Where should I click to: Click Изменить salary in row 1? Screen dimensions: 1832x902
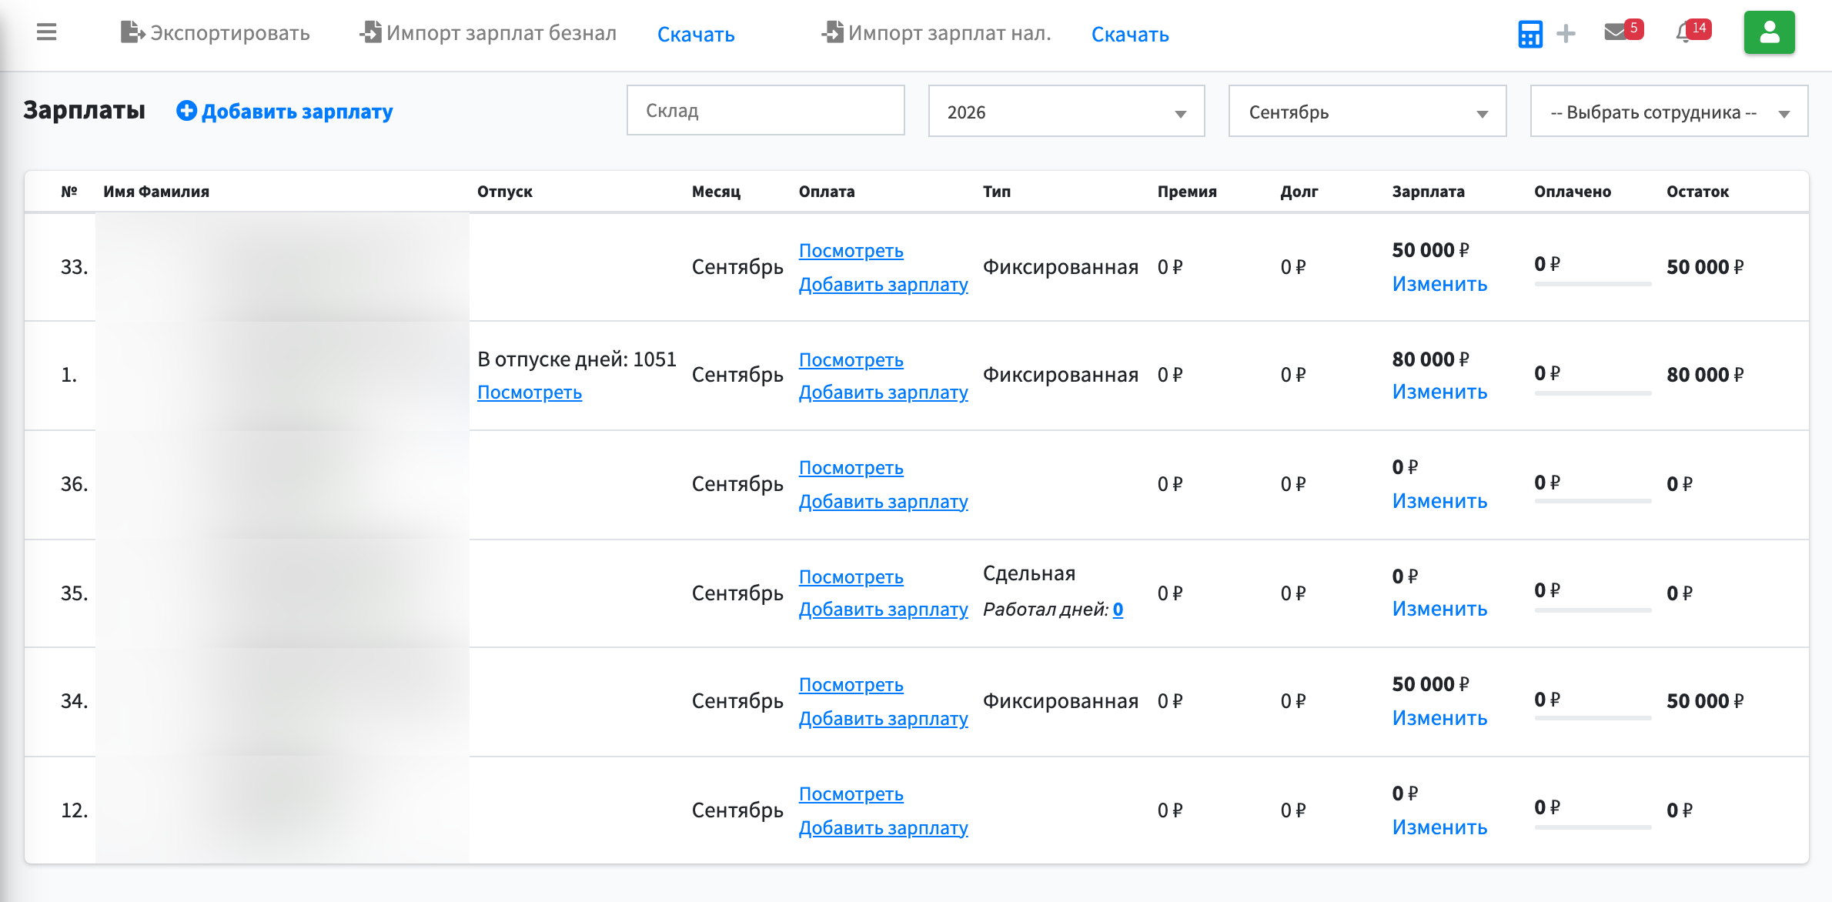(1439, 392)
